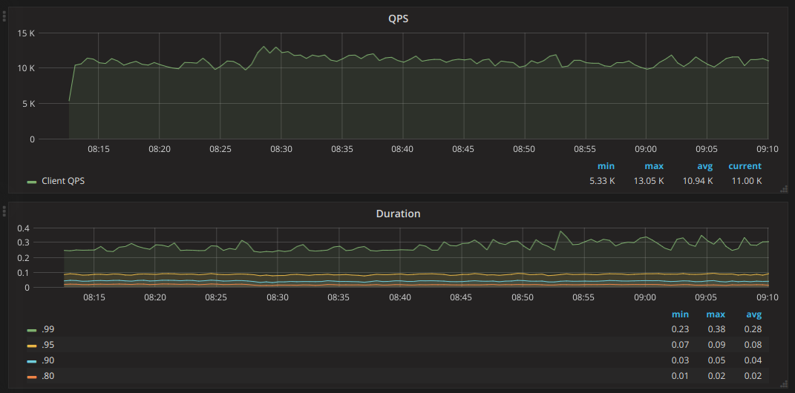The image size is (795, 393).
Task: Click the 0.4 y-axis label in Duration
Action: (x=23, y=228)
